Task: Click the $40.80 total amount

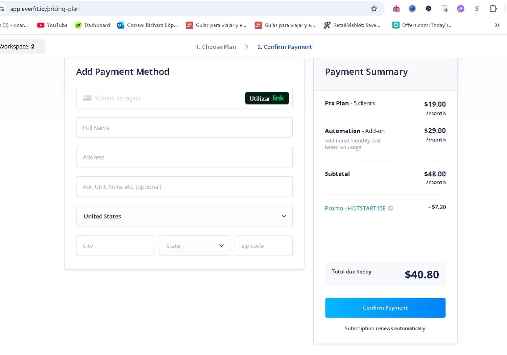Action: [422, 274]
